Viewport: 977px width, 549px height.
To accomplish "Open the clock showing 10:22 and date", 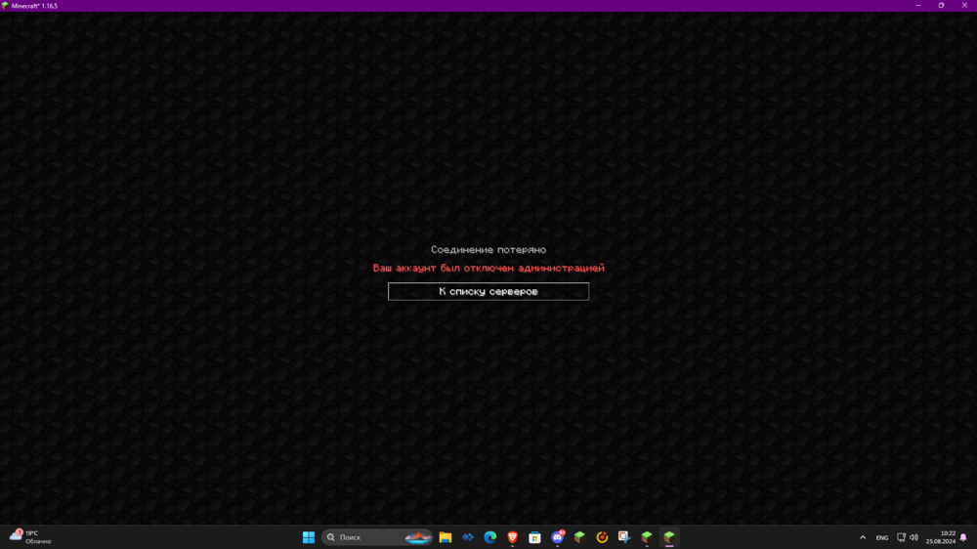I will 940,537.
